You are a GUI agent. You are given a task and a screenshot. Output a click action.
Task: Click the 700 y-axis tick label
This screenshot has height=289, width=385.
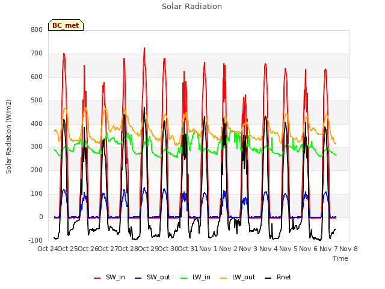(37, 54)
